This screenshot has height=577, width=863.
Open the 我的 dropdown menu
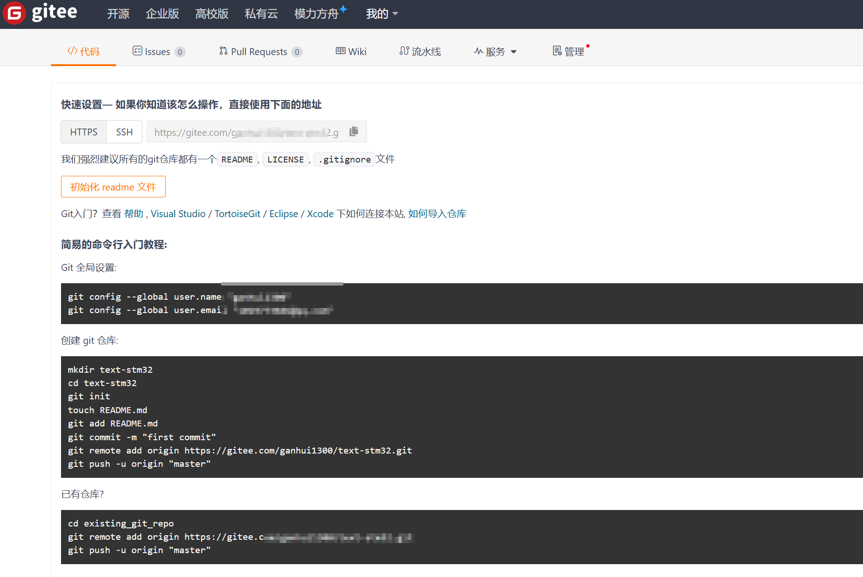[381, 14]
